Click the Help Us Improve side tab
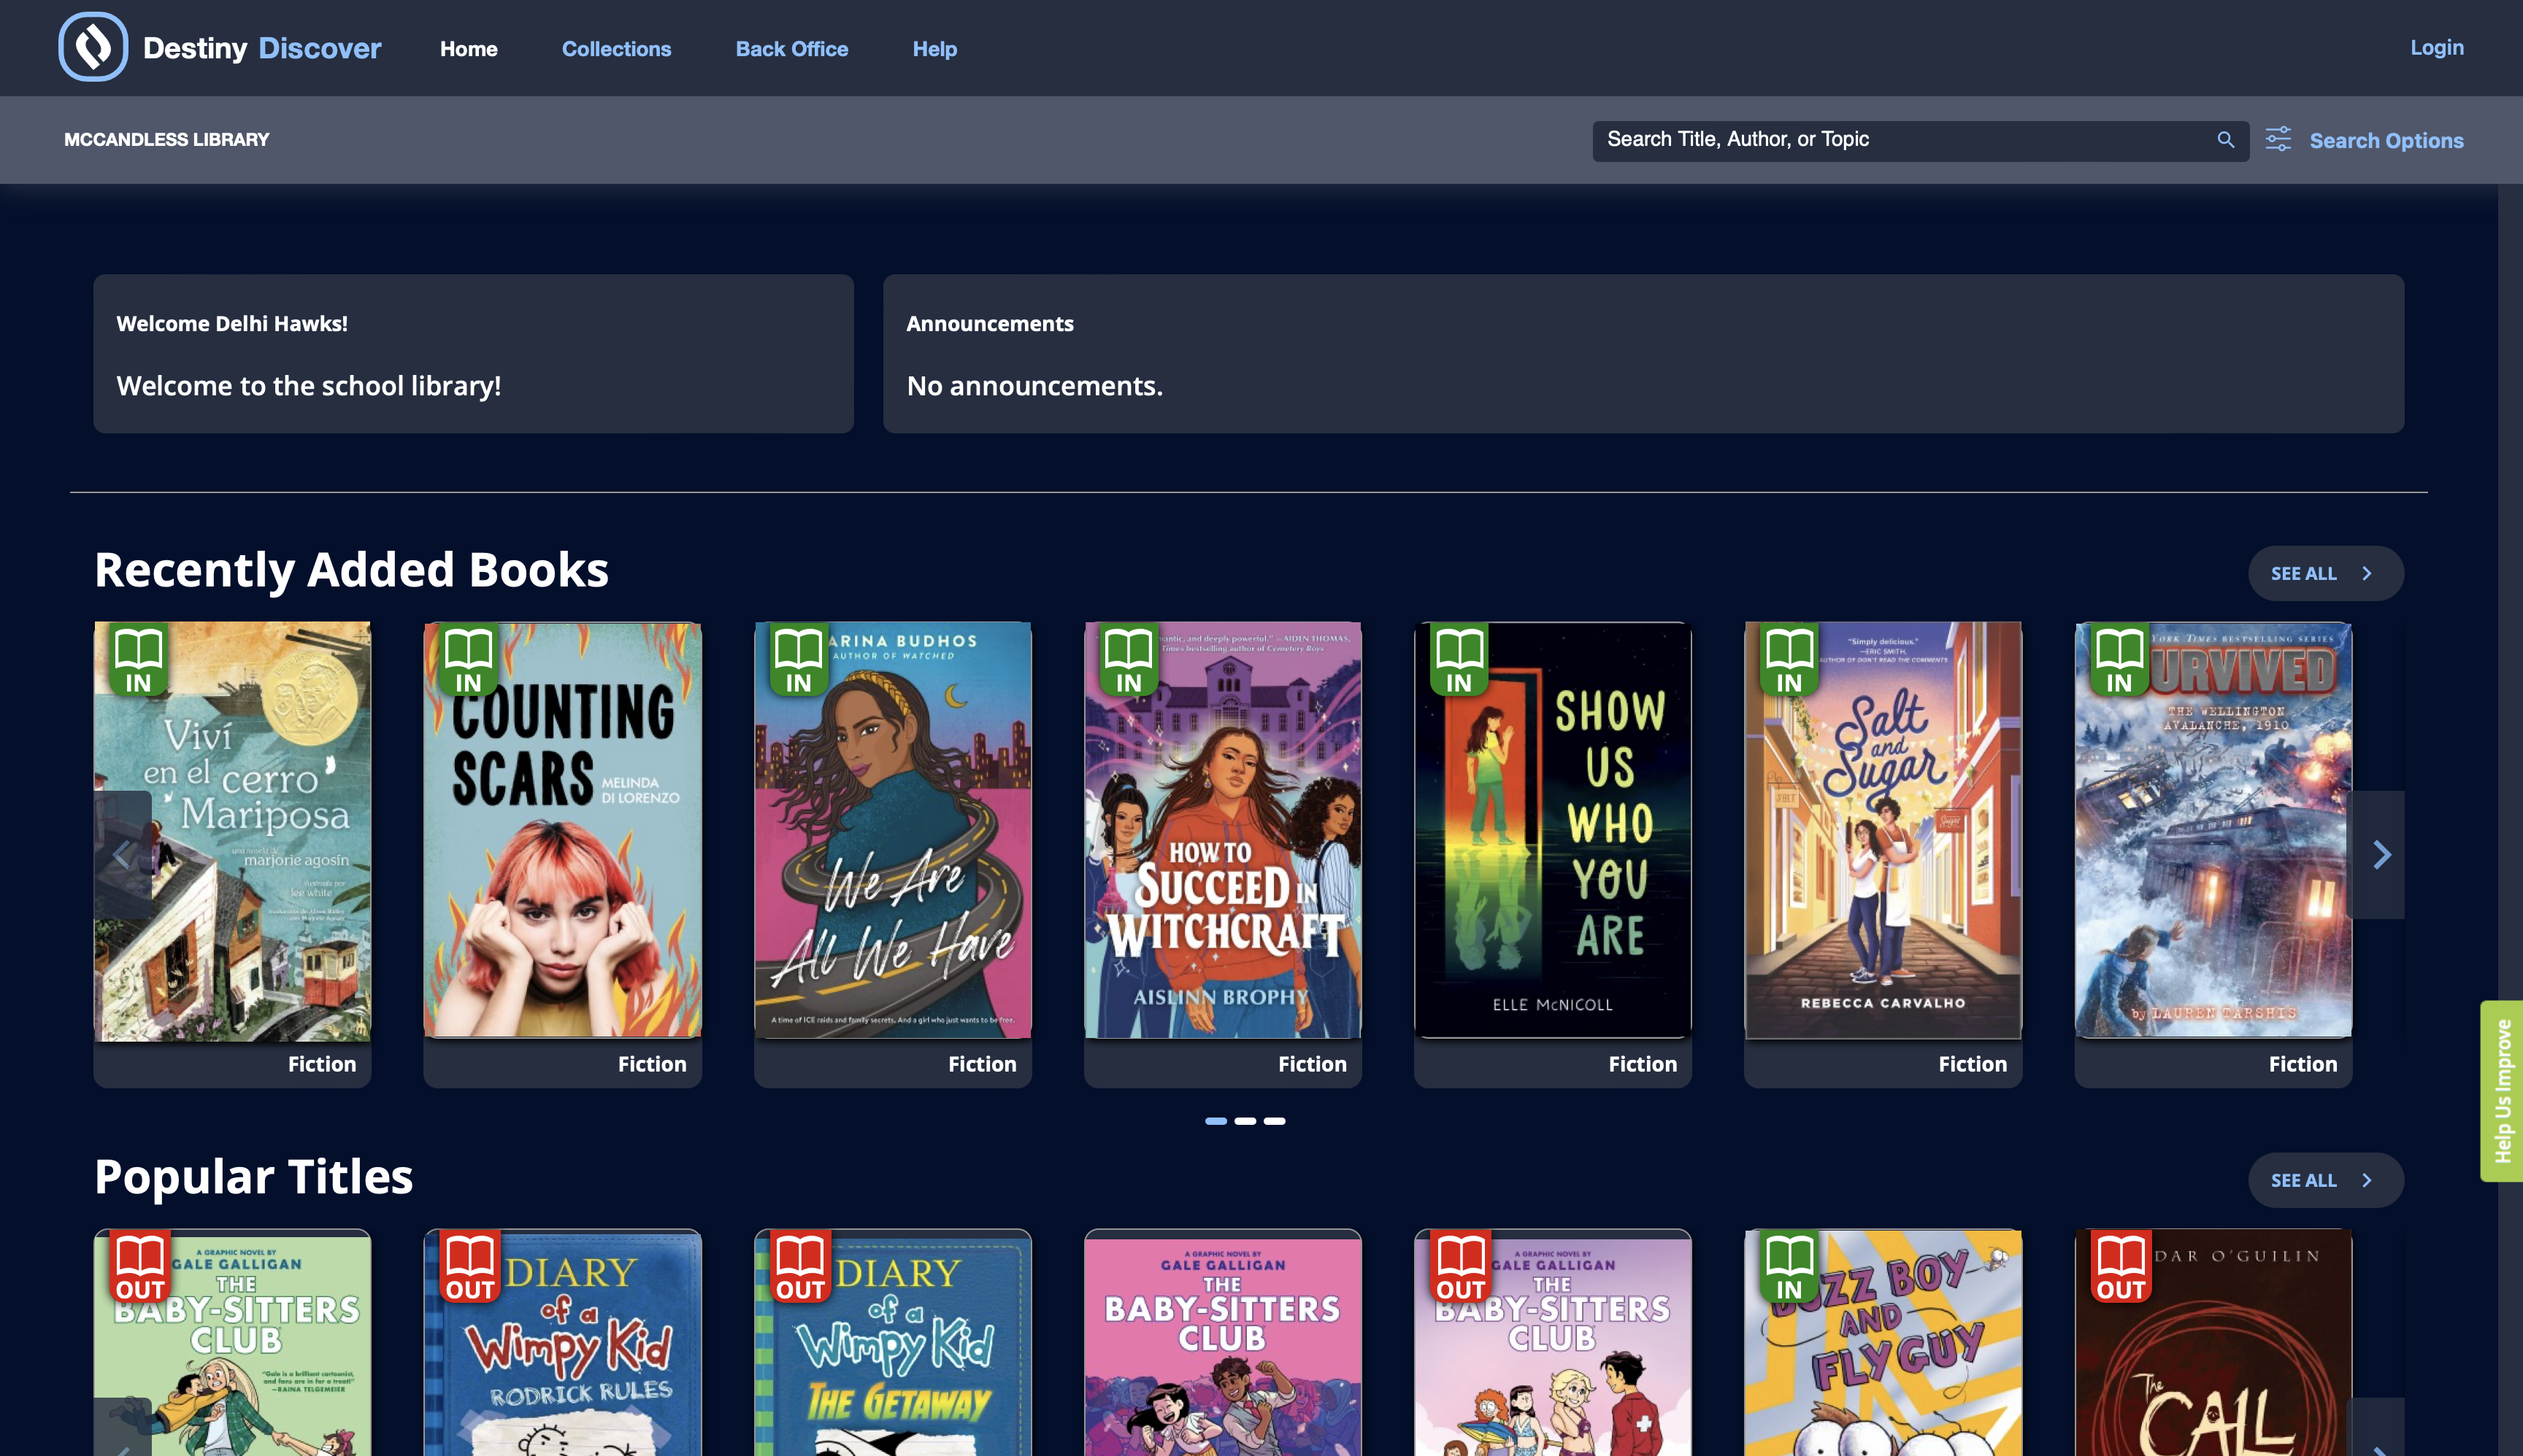The height and width of the screenshot is (1456, 2523). tap(2502, 1091)
